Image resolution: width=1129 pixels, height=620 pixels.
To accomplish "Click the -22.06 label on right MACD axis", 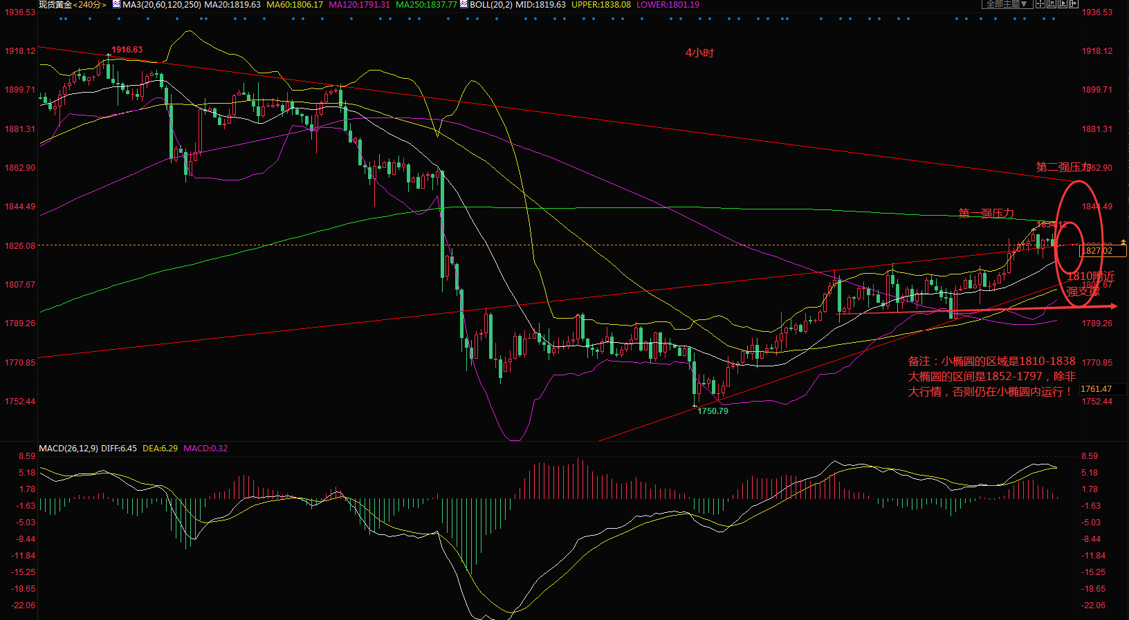I will tap(1093, 605).
